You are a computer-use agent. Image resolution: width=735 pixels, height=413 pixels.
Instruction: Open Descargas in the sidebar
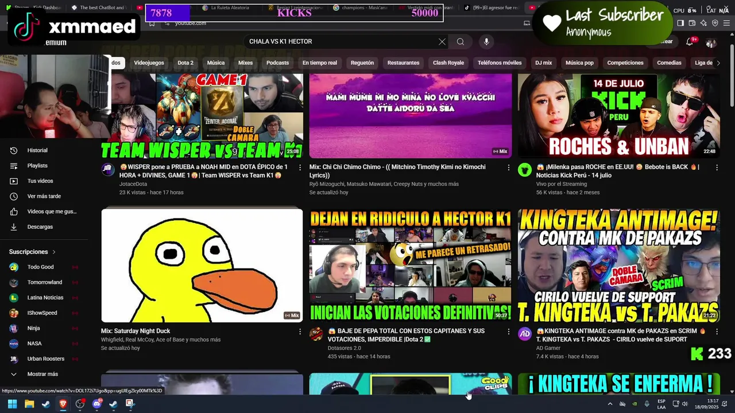tap(44, 227)
